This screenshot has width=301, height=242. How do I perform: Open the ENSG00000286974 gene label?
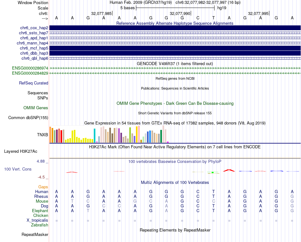point(30,68)
